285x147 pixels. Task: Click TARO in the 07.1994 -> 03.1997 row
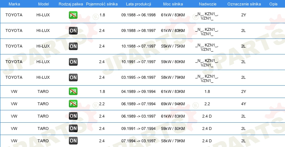[43, 141]
